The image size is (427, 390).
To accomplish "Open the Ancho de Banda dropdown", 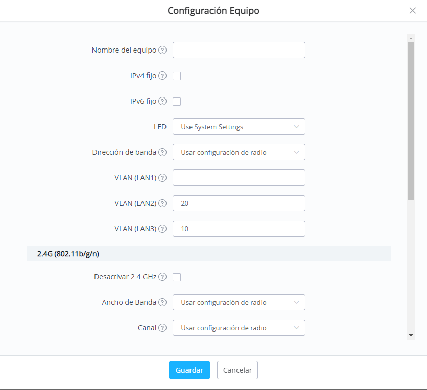I will (239, 302).
